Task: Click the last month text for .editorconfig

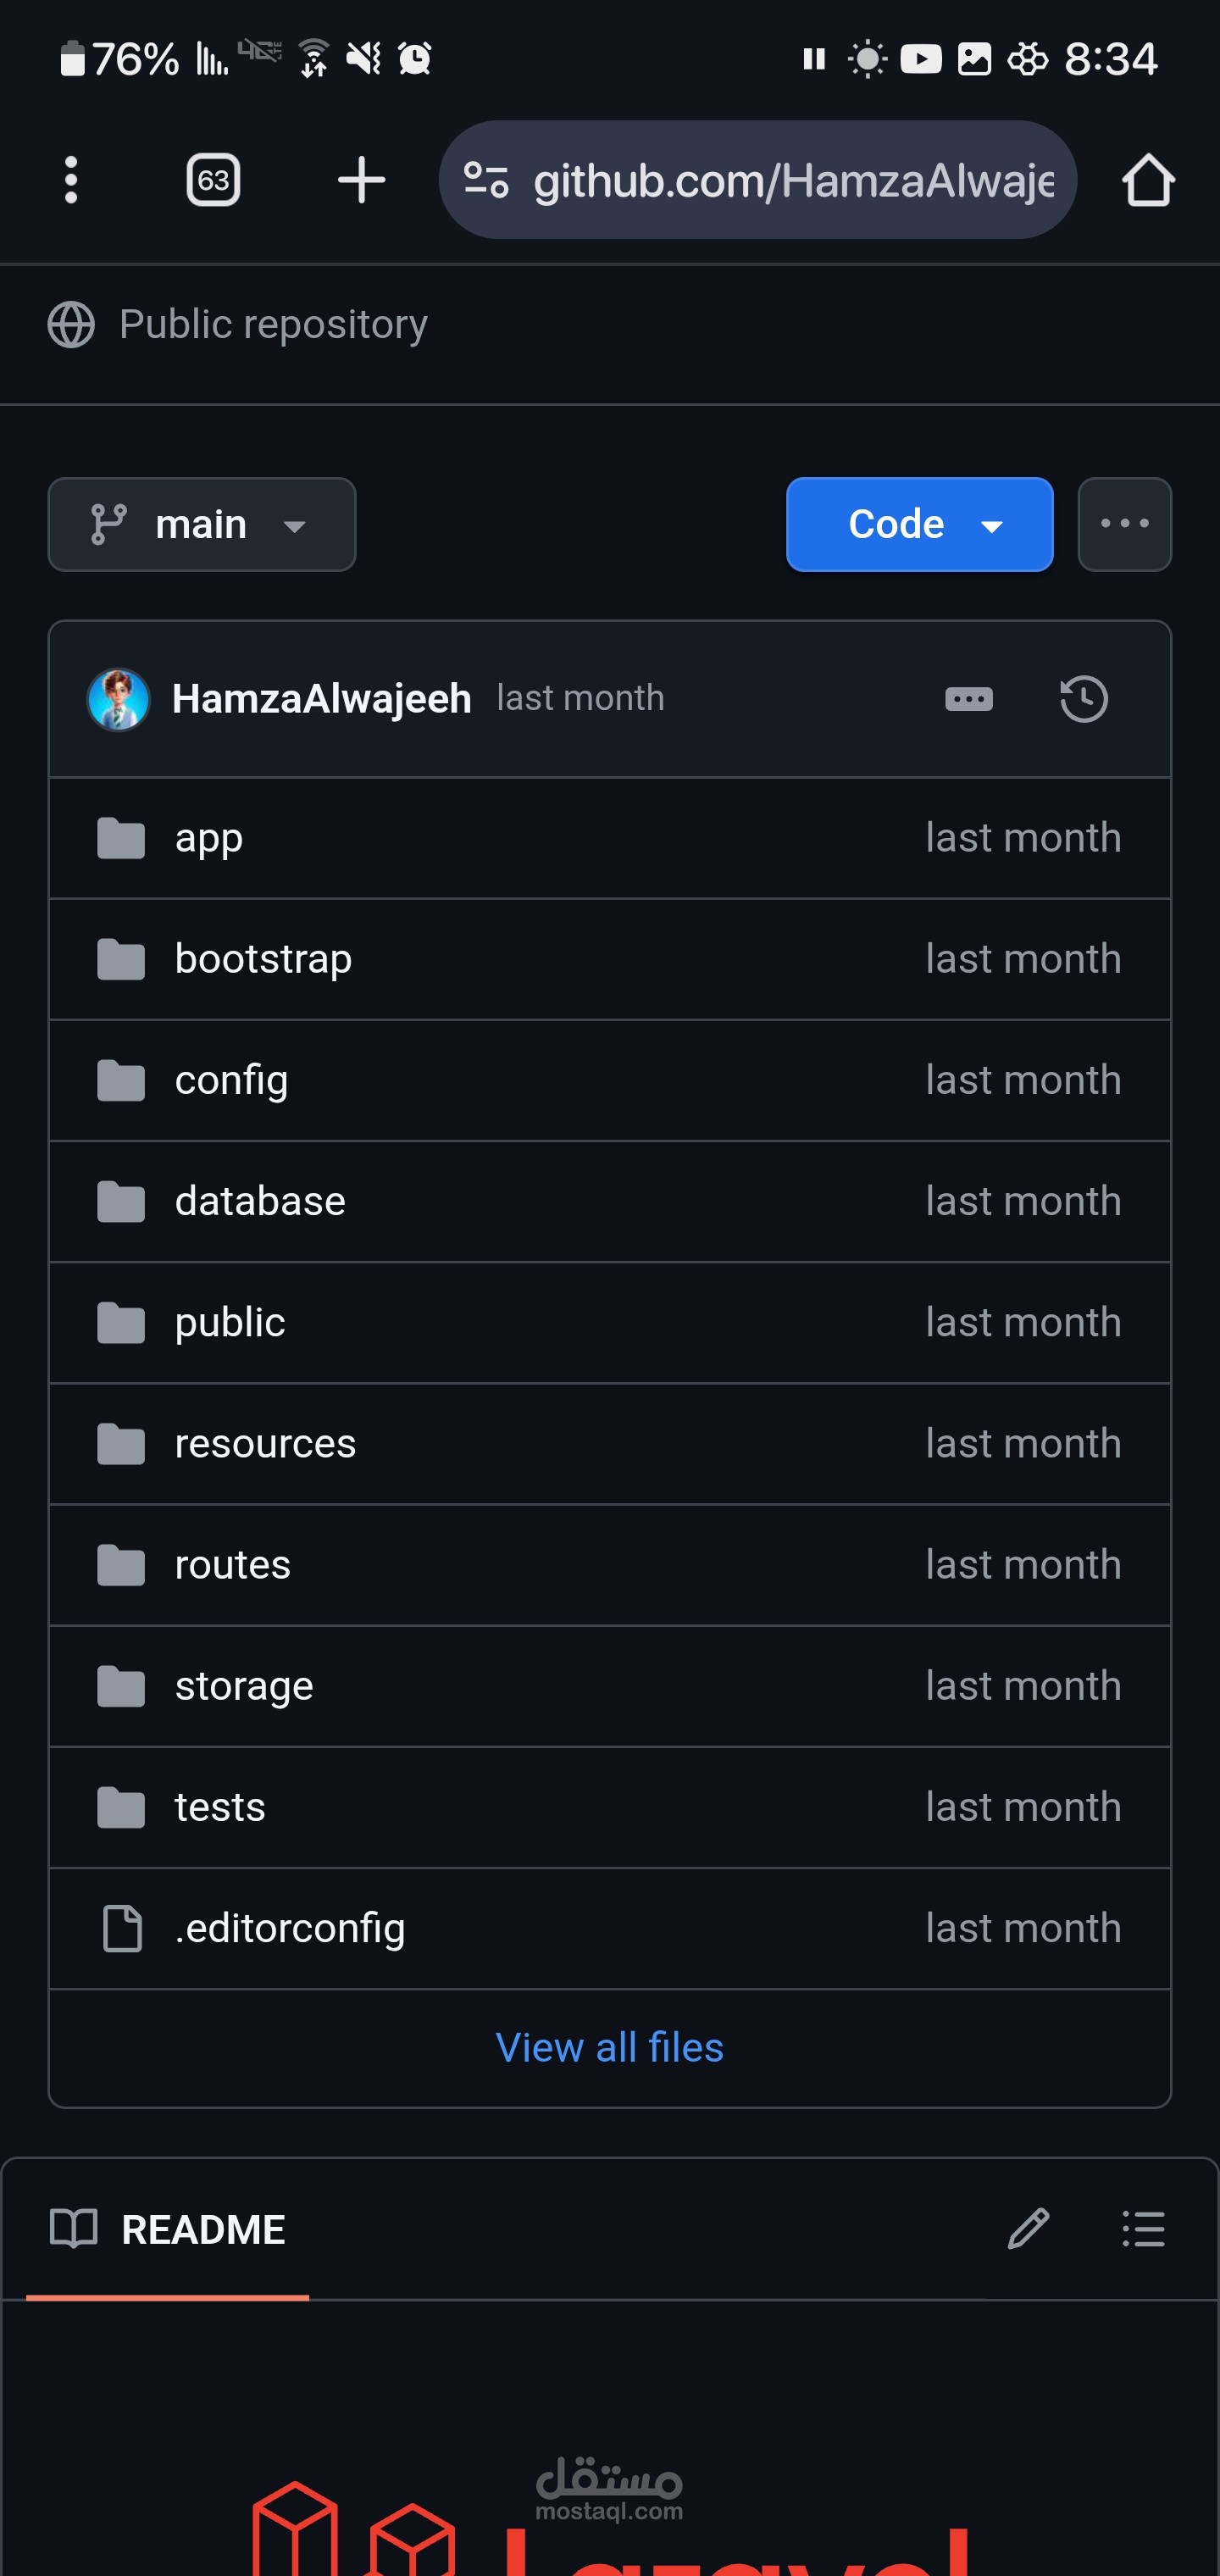Action: click(1023, 1928)
